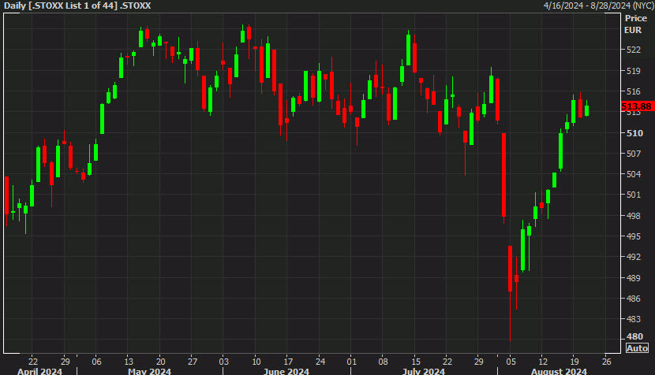Click the chart title 'Daily [.STOXX List 1 of 44] .STOXX'

pyautogui.click(x=77, y=6)
